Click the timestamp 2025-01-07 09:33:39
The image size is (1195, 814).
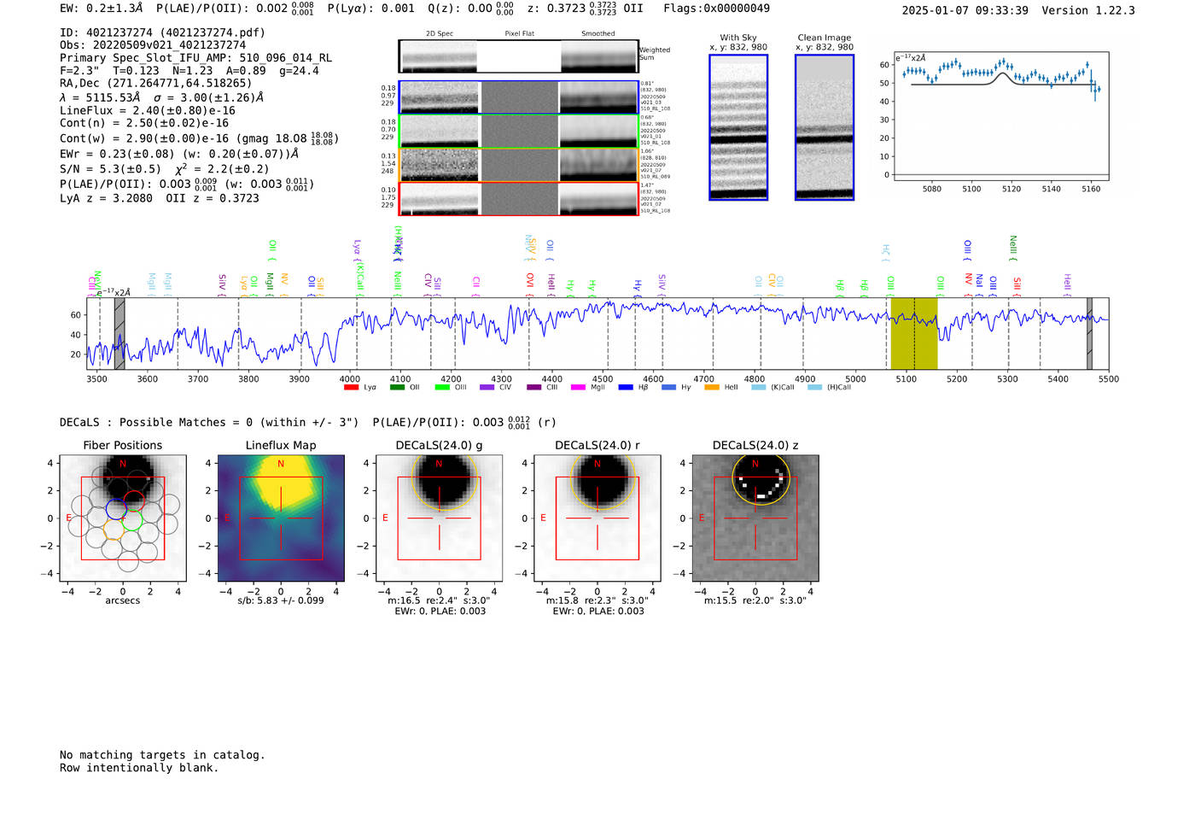[x=965, y=10]
